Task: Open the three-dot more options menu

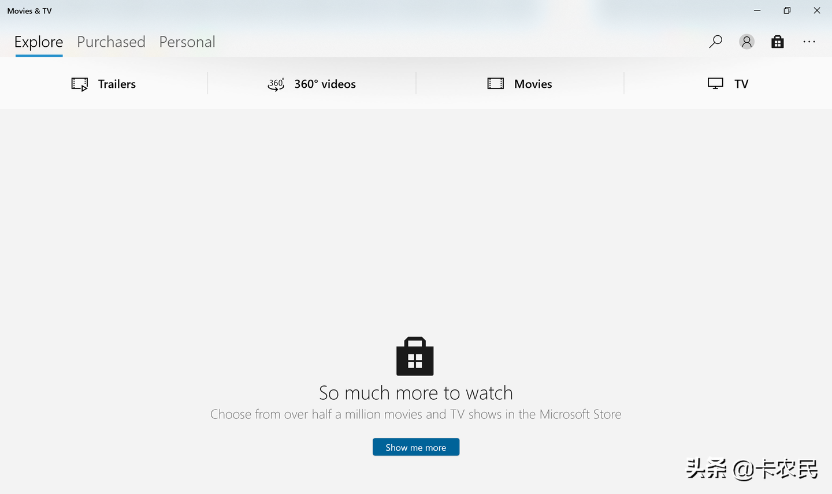Action: coord(809,42)
